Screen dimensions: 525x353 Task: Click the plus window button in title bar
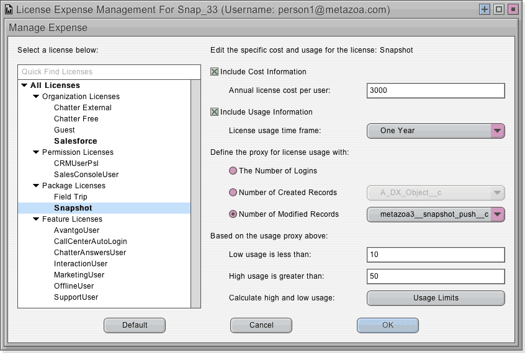485,9
